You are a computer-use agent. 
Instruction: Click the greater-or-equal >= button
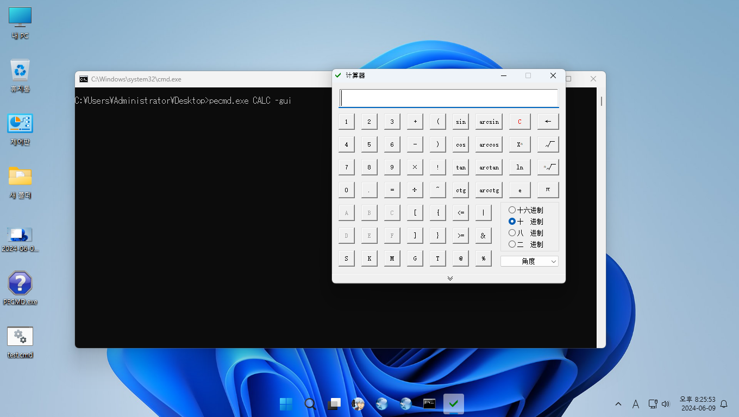[460, 236]
